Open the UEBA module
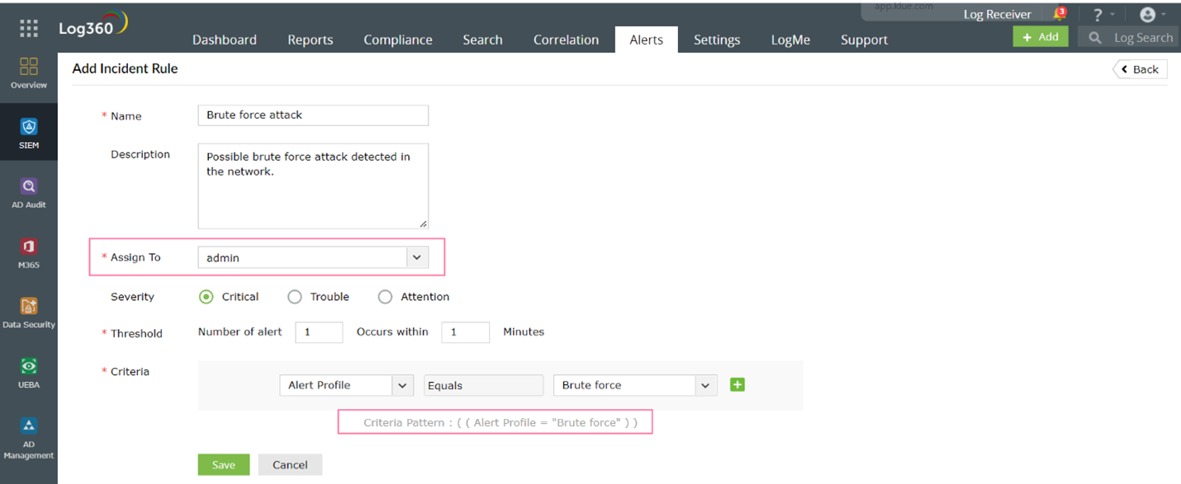1181x484 pixels. [x=29, y=371]
